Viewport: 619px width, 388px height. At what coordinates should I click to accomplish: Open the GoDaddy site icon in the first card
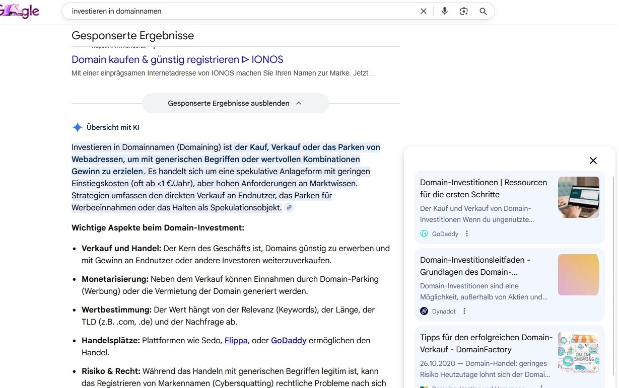424,233
